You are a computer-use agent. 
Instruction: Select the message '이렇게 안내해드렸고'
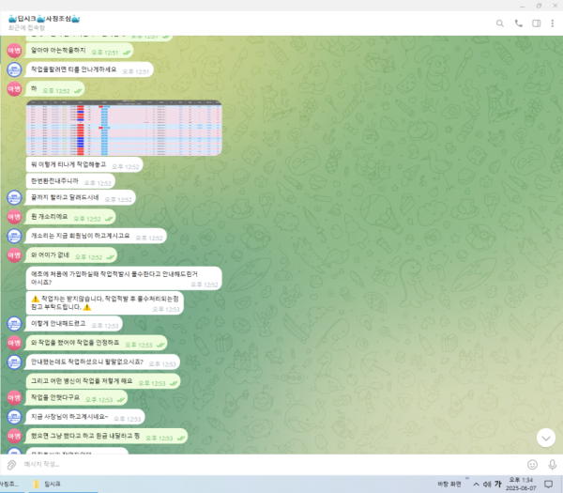pos(74,324)
